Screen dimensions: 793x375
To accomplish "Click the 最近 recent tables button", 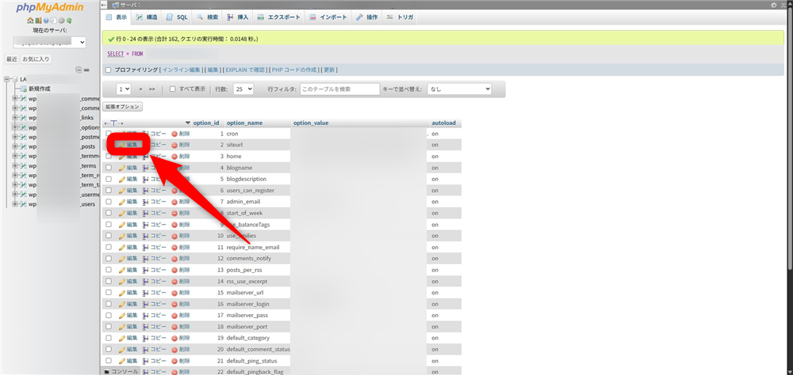I will [12, 59].
